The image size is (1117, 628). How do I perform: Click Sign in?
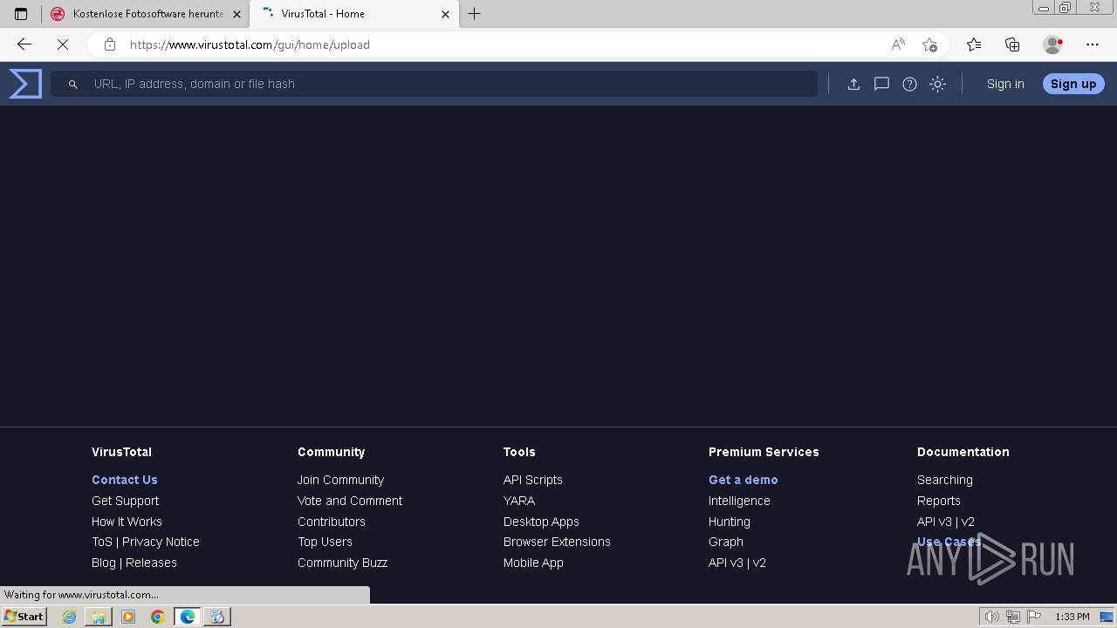[1005, 84]
